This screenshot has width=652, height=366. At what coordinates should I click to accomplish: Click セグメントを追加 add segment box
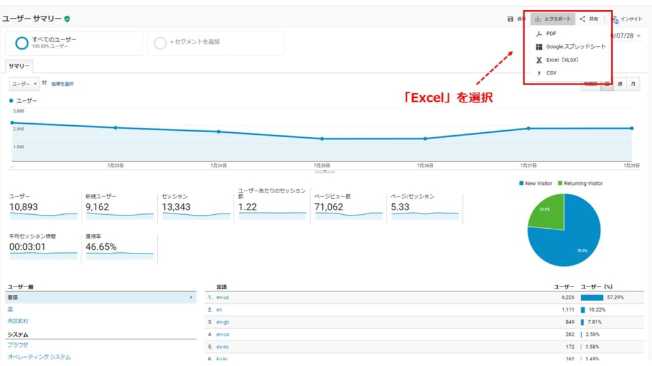pos(216,43)
